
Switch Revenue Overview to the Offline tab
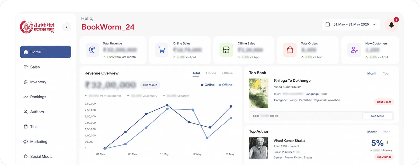click(227, 73)
